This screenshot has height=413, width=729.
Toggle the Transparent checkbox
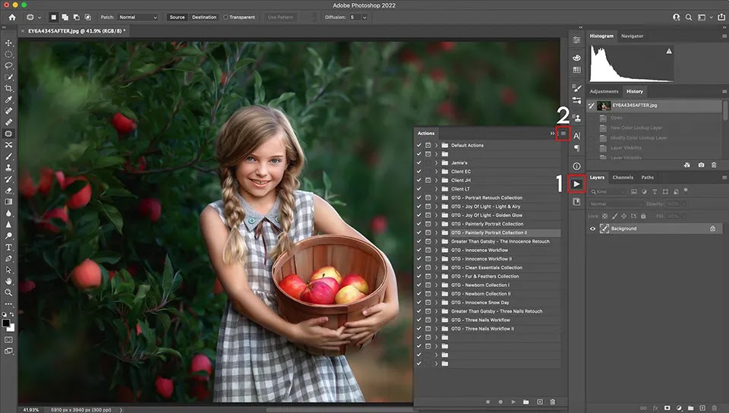tap(226, 17)
